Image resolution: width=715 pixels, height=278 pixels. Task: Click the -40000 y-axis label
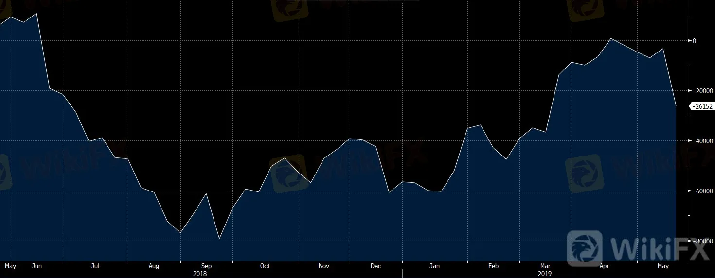[701, 141]
